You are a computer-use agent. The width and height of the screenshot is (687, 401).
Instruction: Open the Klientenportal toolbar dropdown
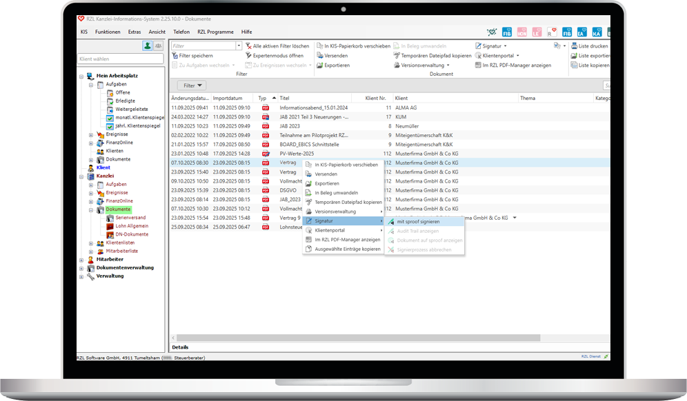pyautogui.click(x=497, y=56)
